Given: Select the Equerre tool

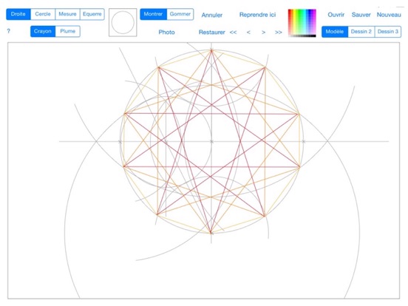Looking at the screenshot, I should point(92,14).
